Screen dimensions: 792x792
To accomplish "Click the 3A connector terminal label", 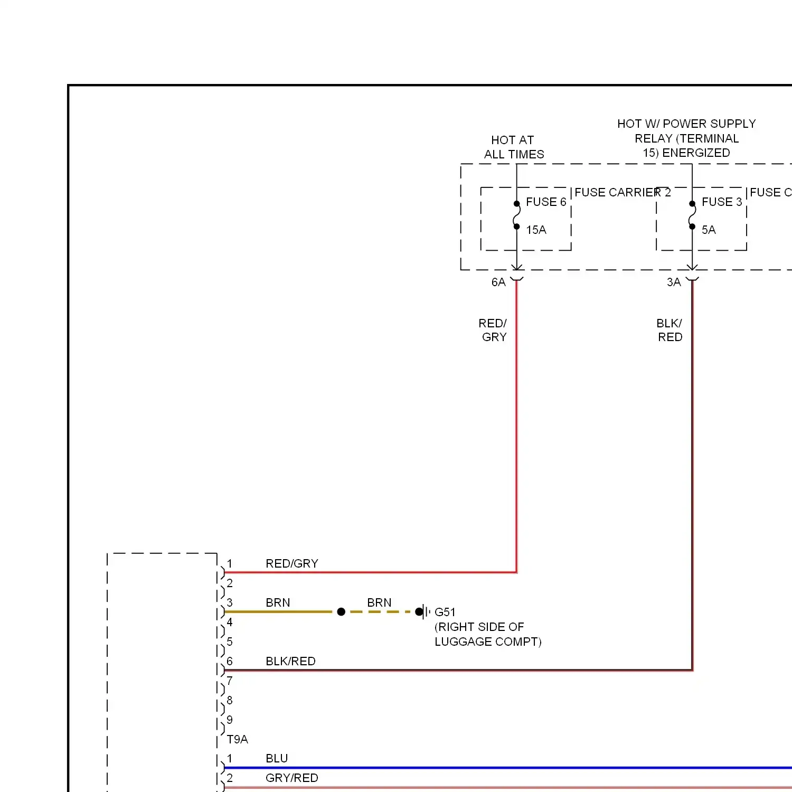I will click(x=674, y=282).
